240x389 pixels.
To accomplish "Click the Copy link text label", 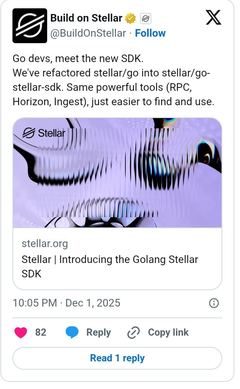I will pyautogui.click(x=168, y=333).
